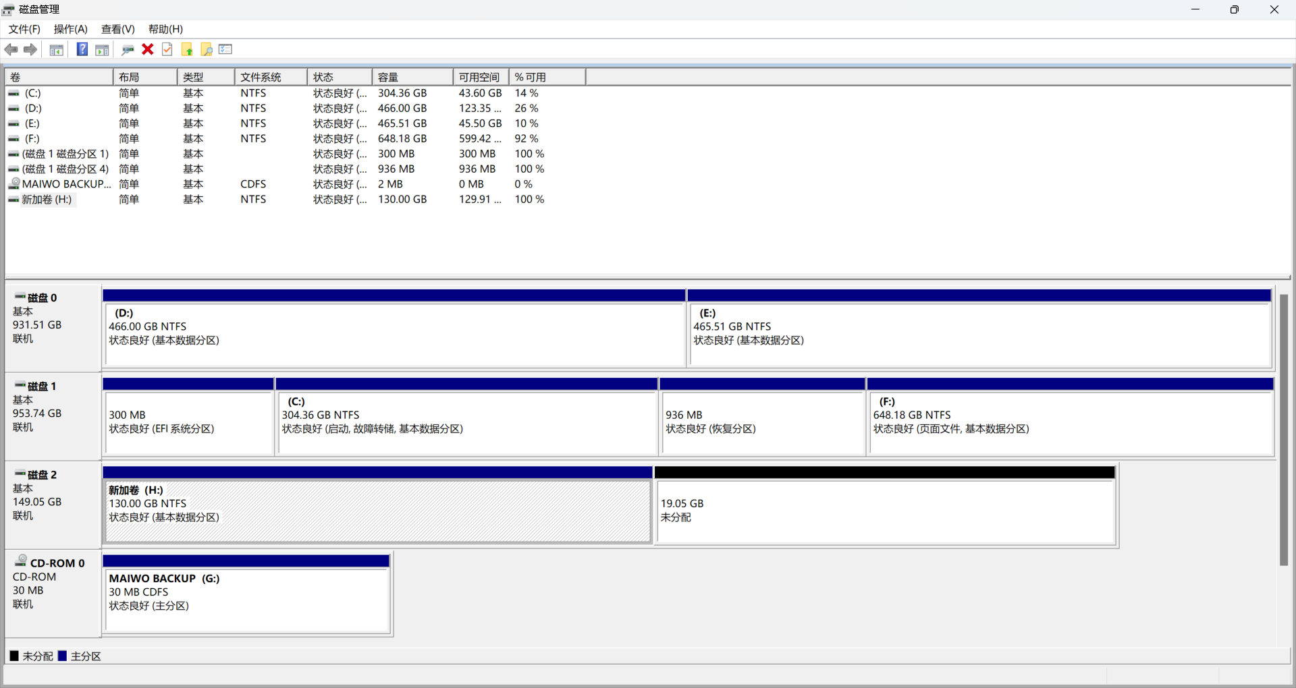Select the 19.05 GB unallocated space block
This screenshot has height=688, width=1296.
(884, 511)
